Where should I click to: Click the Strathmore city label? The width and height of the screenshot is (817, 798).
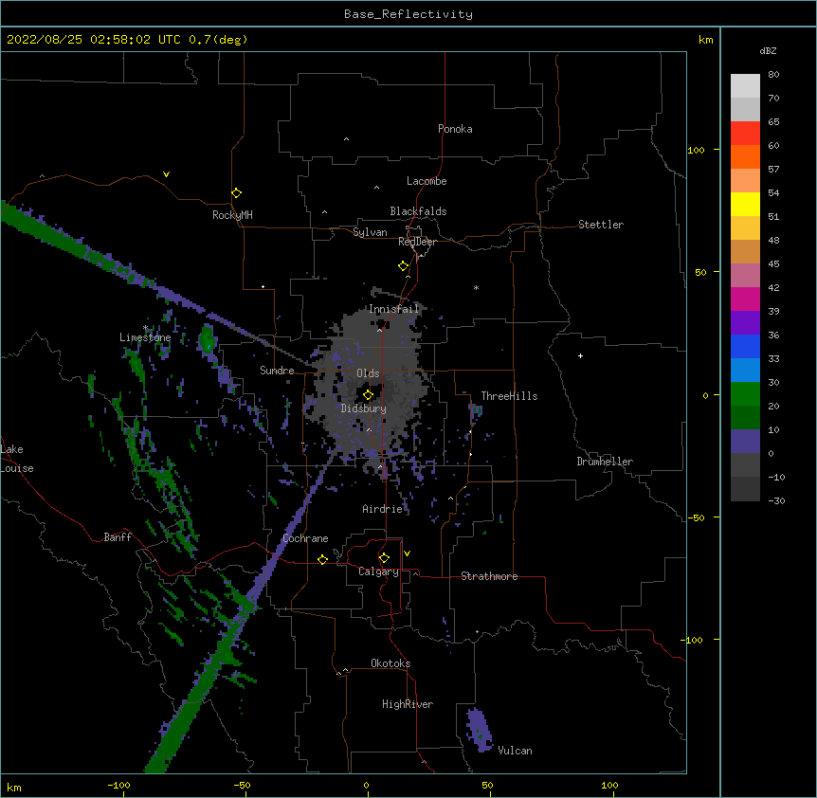pos(489,576)
